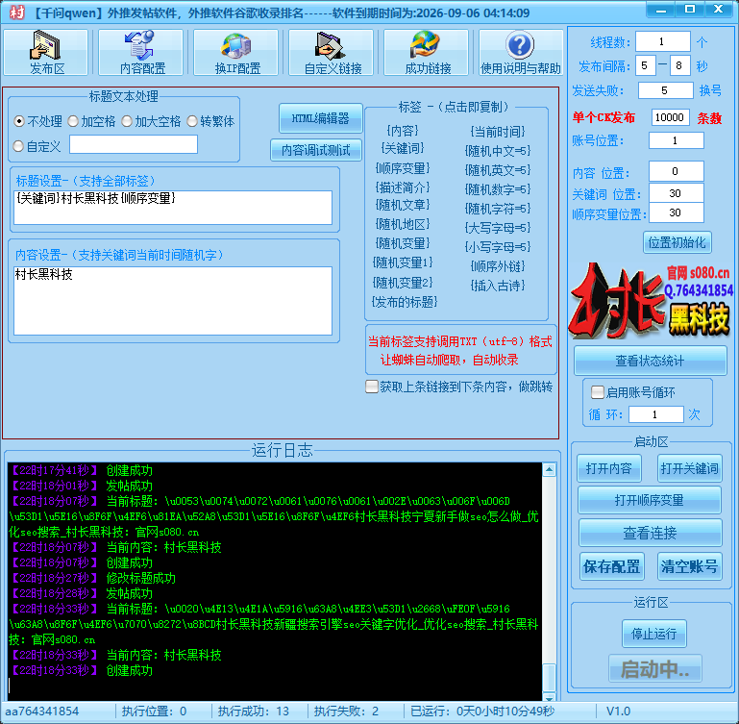This screenshot has width=739, height=724.
Task: Open the 发布区 toolbar icon
Action: [x=46, y=52]
